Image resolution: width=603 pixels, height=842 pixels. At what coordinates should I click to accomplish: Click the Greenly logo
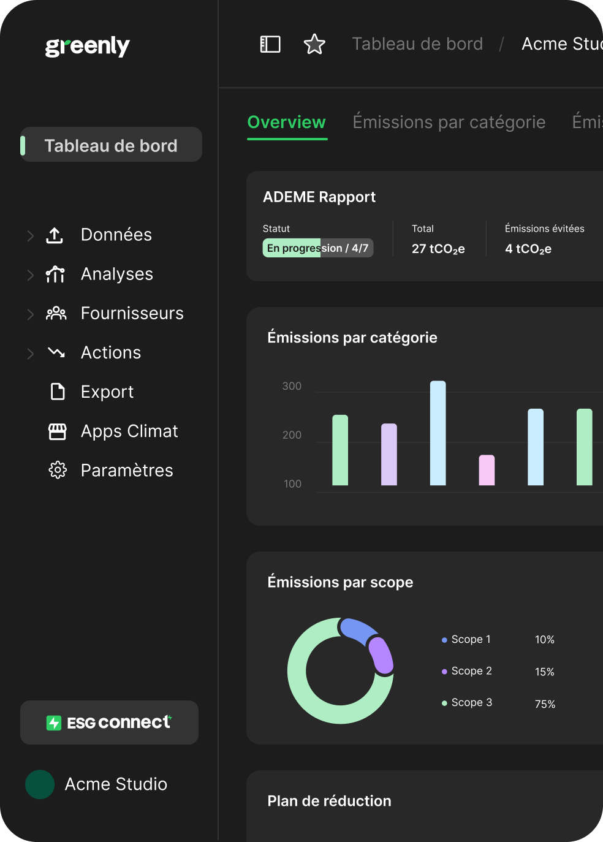[x=87, y=46]
